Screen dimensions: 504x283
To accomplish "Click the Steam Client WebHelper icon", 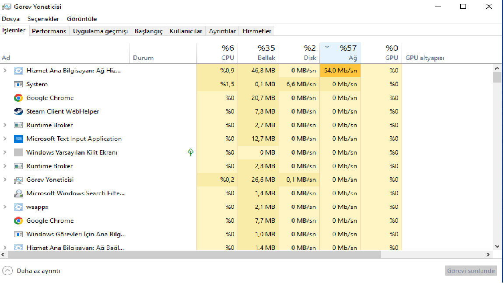I will click(18, 111).
